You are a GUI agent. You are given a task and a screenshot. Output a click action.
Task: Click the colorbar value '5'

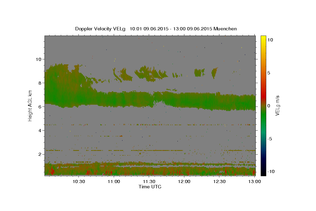pos(269,73)
